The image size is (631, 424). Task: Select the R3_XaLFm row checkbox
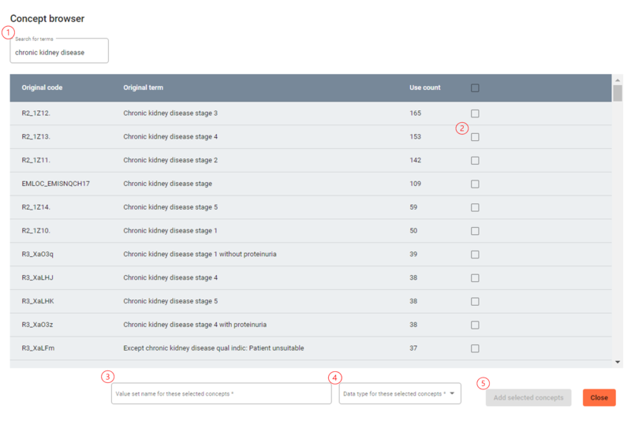point(475,348)
